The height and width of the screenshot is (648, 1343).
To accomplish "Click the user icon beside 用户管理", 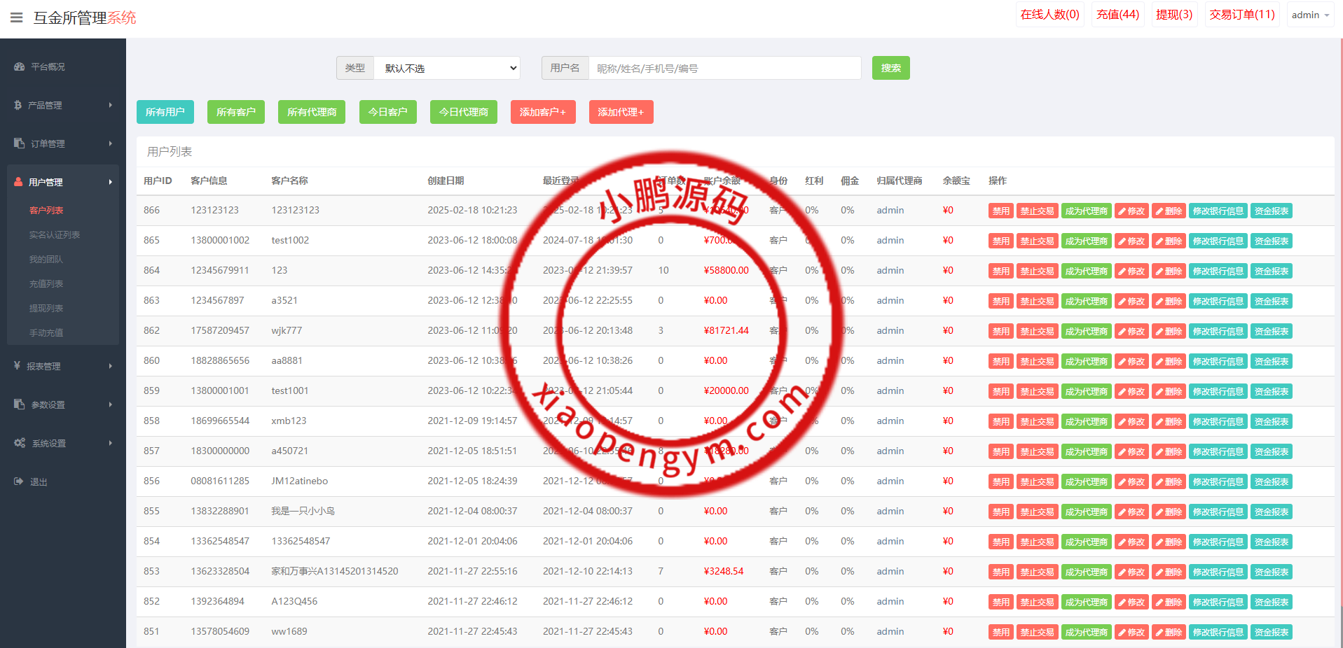I will 18,182.
